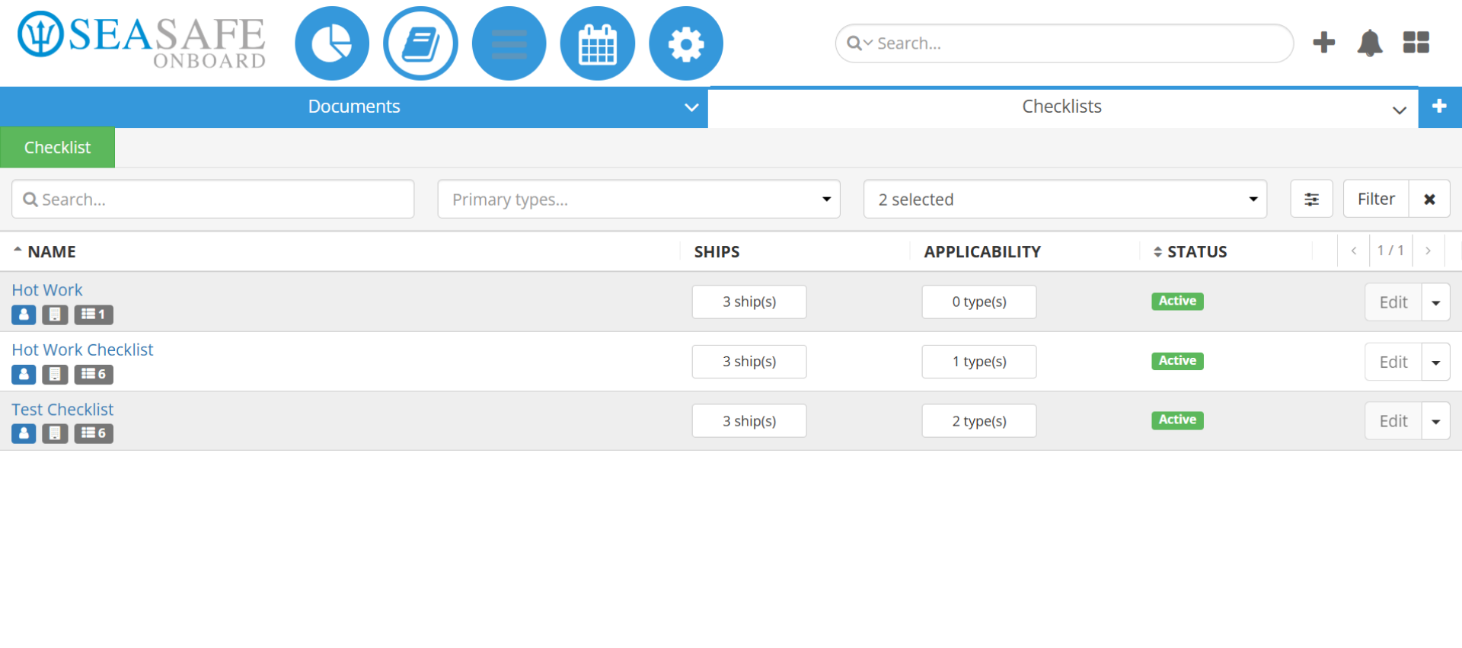This screenshot has width=1462, height=648.
Task: Click the Filter button
Action: [1376, 200]
